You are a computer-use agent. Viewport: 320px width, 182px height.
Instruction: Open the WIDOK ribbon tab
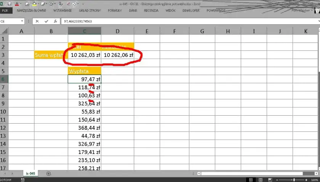point(170,10)
